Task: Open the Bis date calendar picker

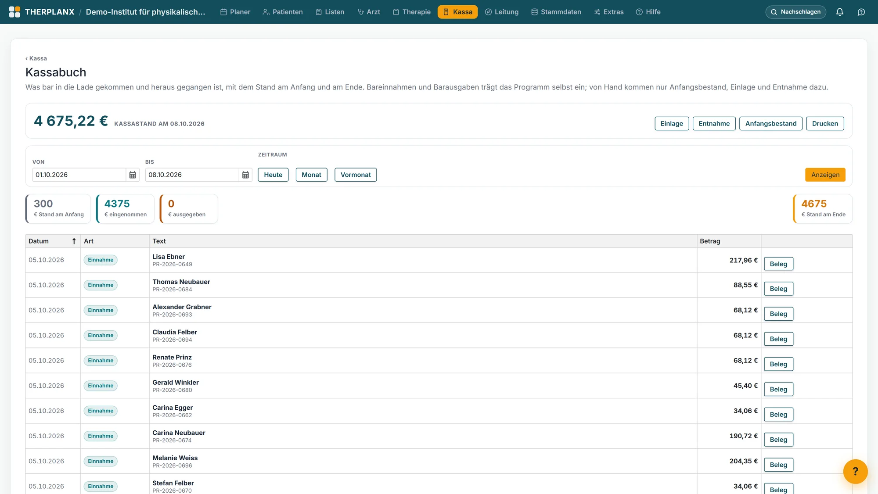Action: pos(245,175)
